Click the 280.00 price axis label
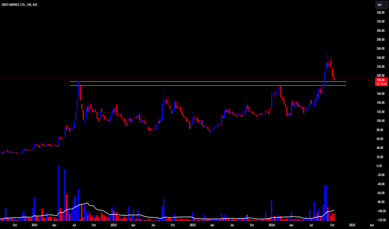Screen dimensions: 389x229 pos(381,40)
